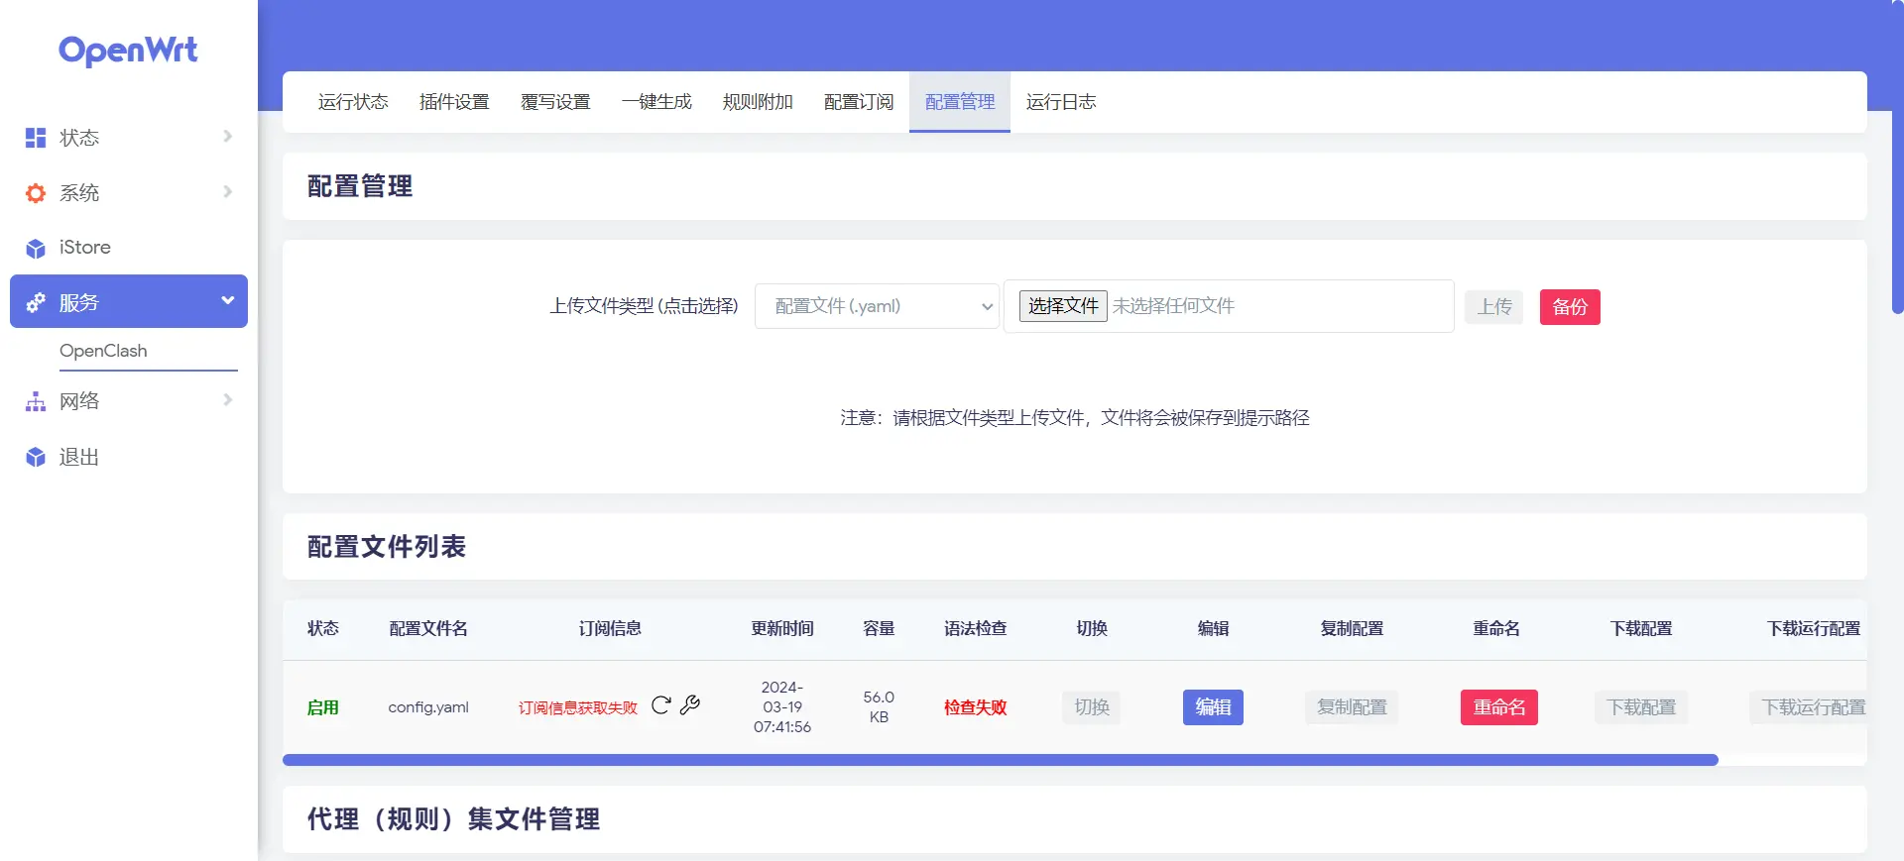Open OpenClash in the sidebar
The height and width of the screenshot is (861, 1904).
point(103,351)
